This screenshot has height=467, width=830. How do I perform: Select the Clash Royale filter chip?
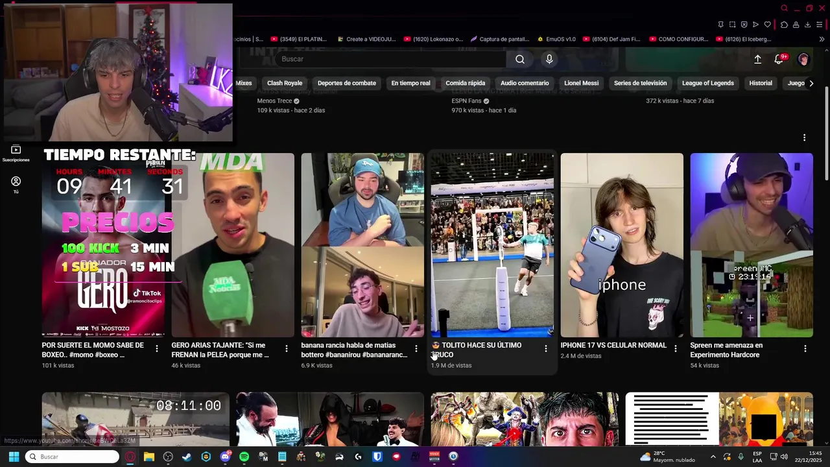[x=285, y=83]
